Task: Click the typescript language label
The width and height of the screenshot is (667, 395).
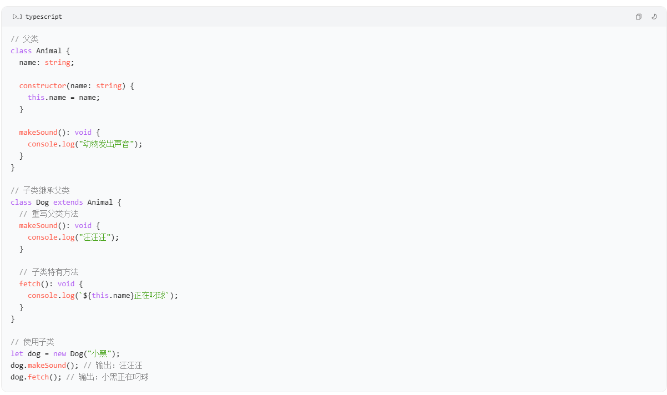Action: pyautogui.click(x=44, y=17)
